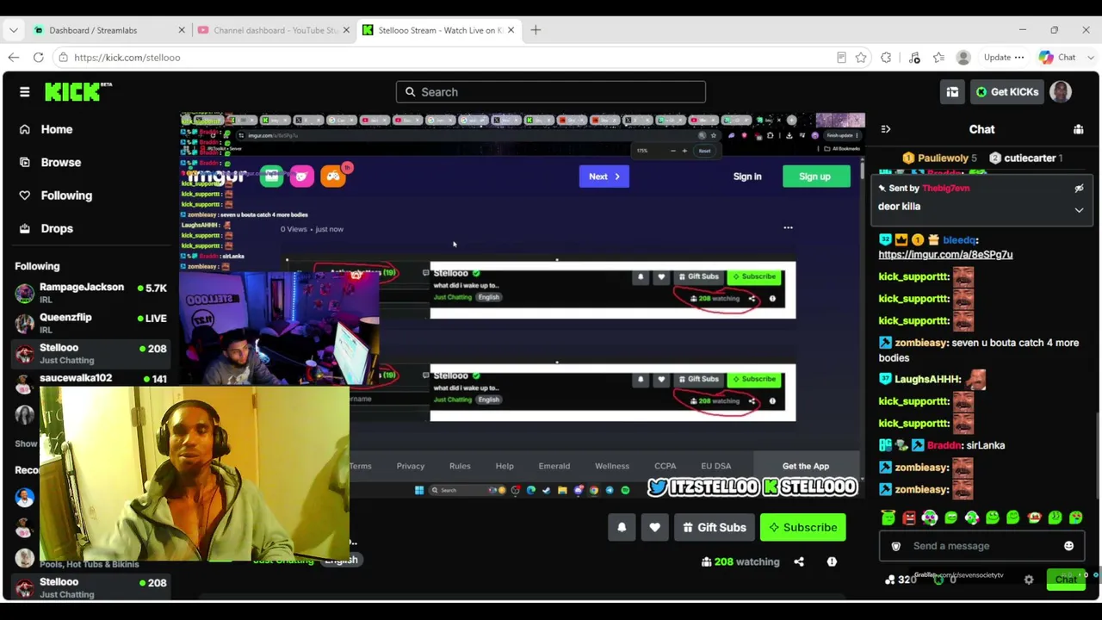Viewport: 1102px width, 620px height.
Task: Open stream info report icon
Action: (x=832, y=561)
